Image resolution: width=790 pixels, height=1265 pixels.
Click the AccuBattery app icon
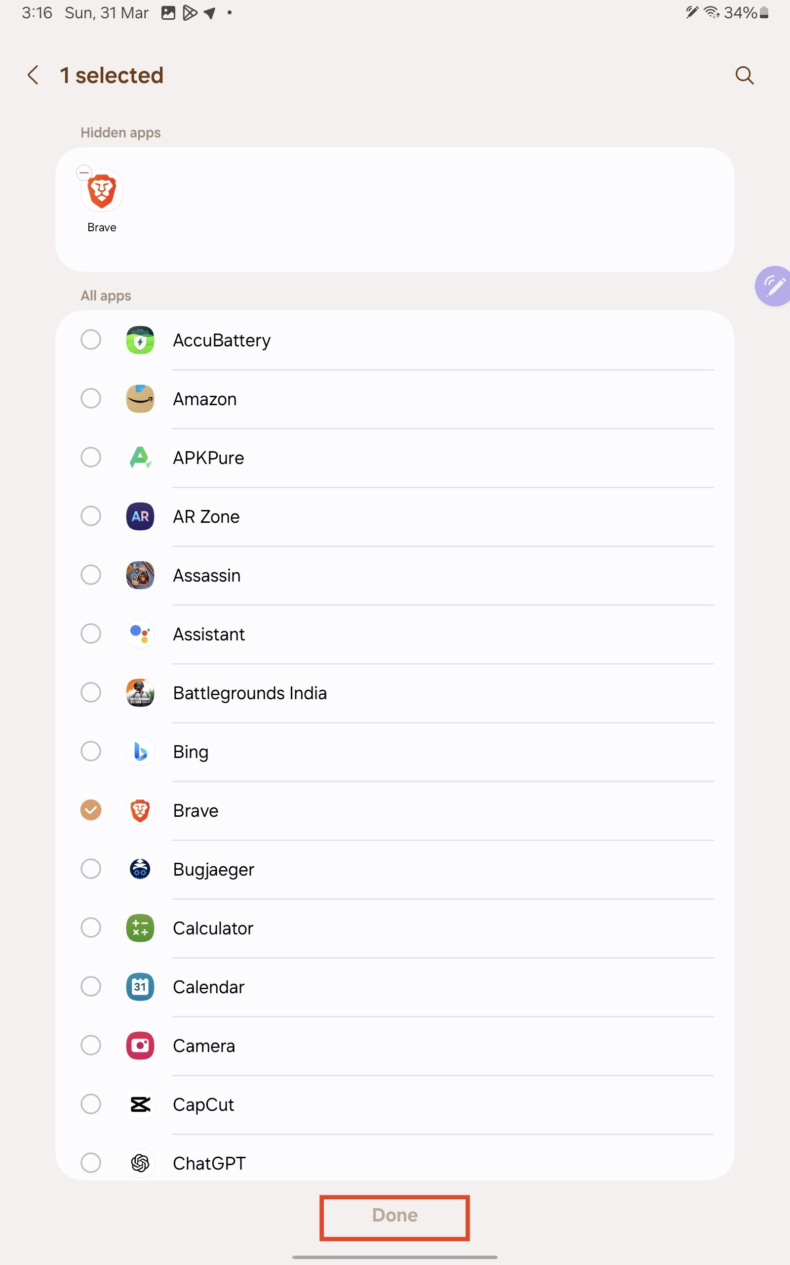click(x=140, y=340)
